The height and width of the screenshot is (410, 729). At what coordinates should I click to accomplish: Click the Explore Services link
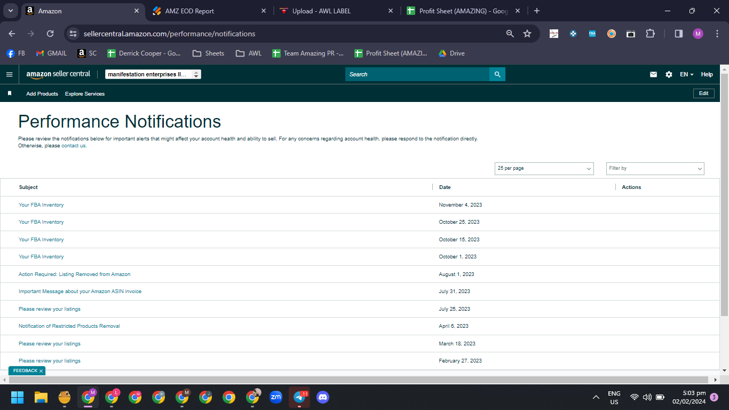click(85, 93)
